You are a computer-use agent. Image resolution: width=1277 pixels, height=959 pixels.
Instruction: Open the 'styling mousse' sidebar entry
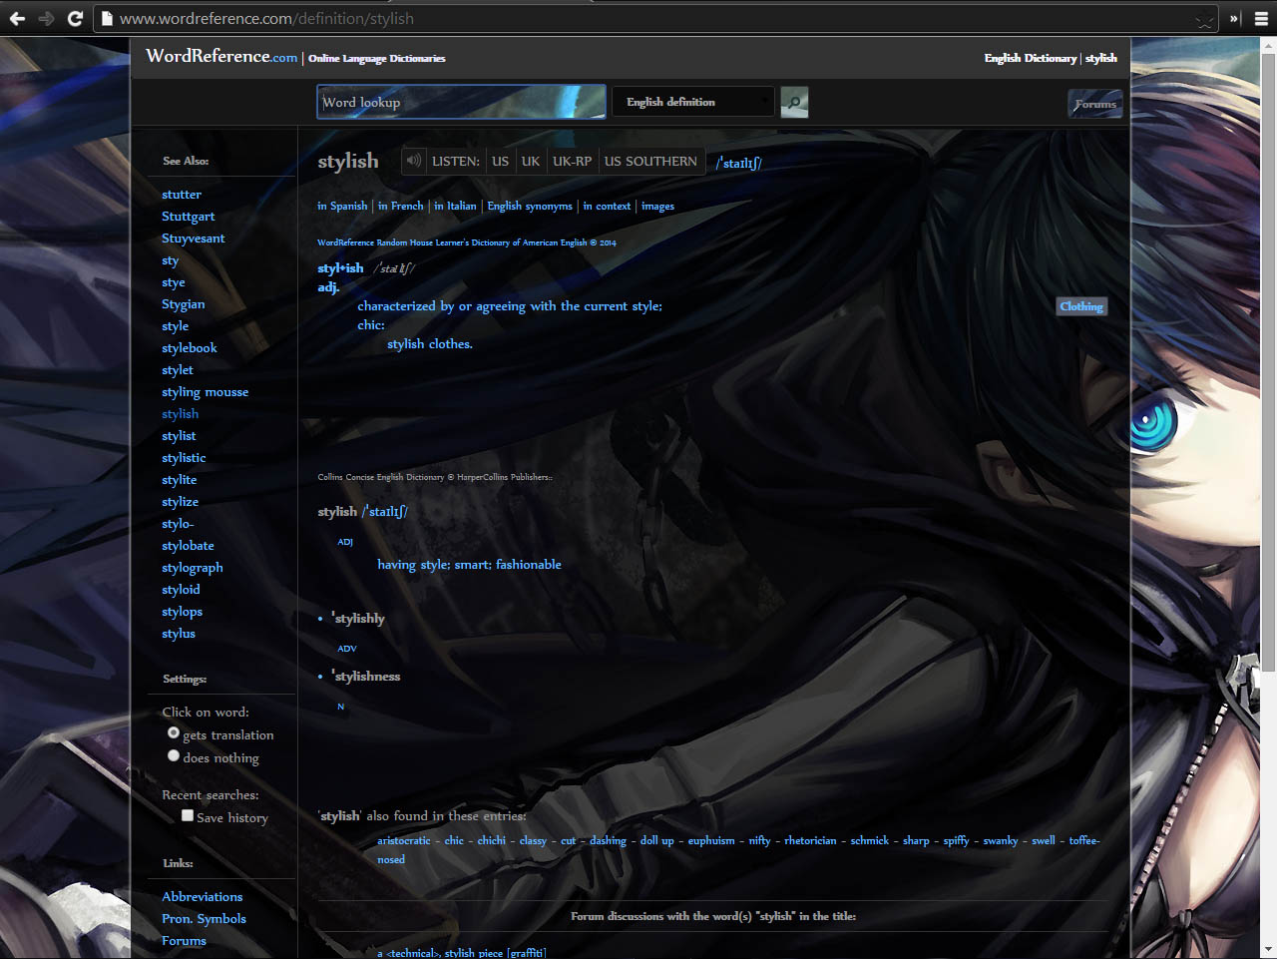tap(205, 391)
